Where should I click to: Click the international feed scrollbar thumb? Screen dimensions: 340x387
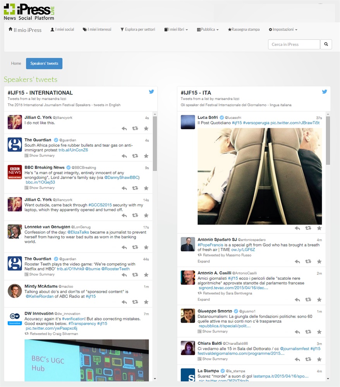point(155,144)
